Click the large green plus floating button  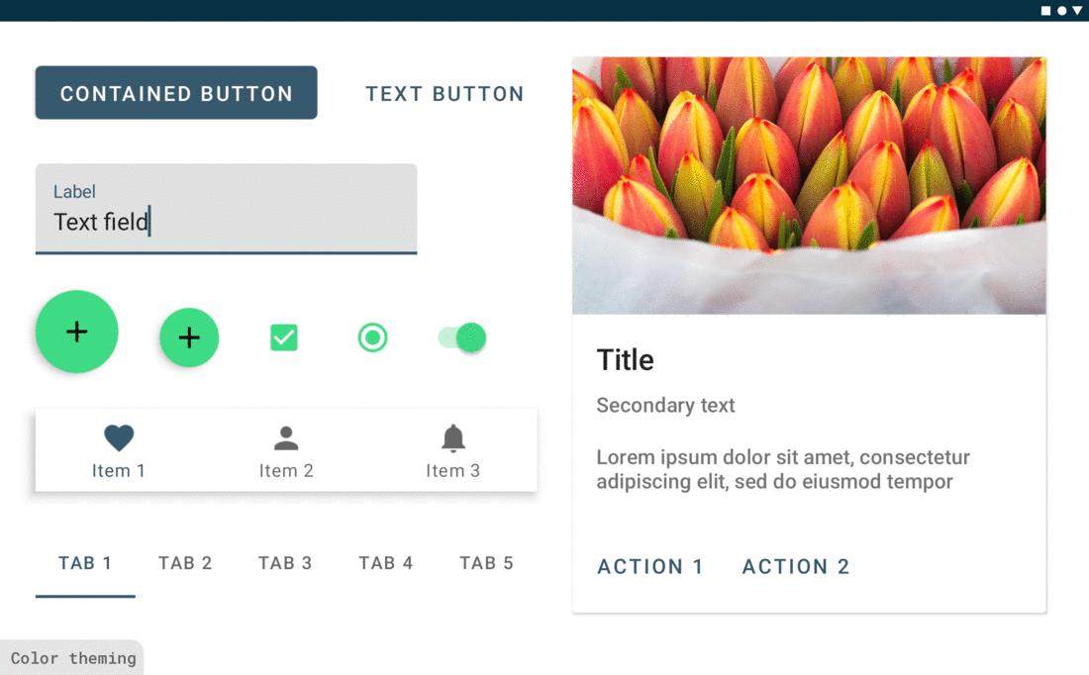click(x=77, y=332)
